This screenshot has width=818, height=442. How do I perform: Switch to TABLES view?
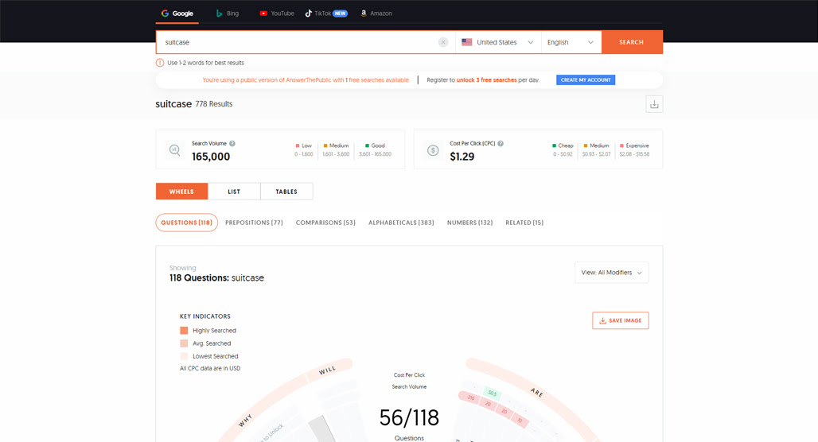[286, 192]
